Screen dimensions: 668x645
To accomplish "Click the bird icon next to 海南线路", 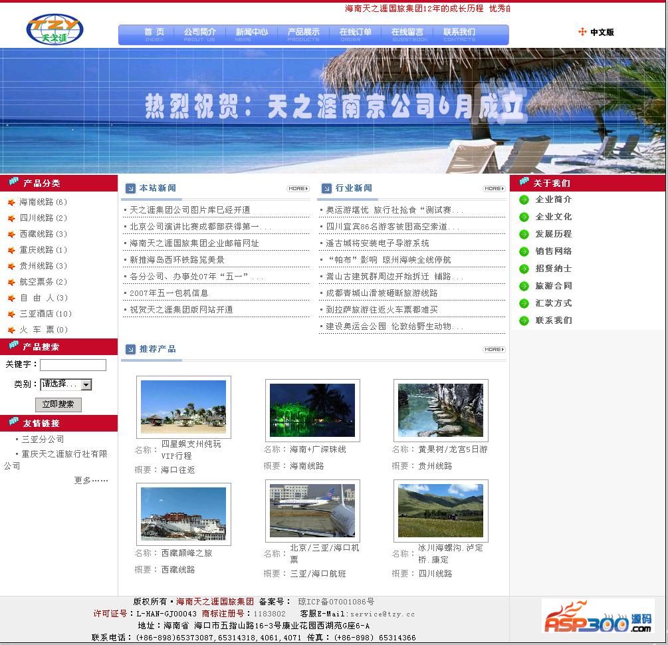I will [11, 202].
